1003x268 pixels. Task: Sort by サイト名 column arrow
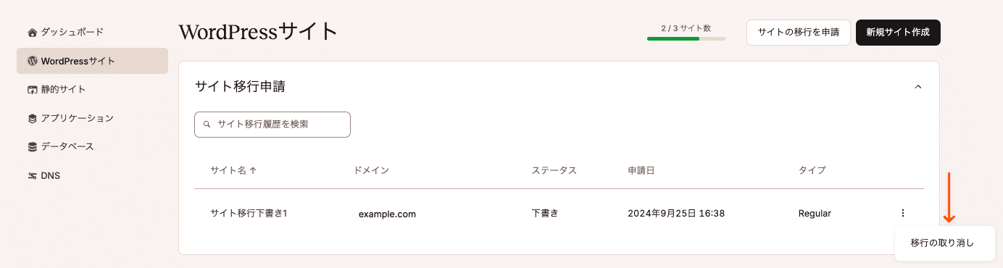pos(254,171)
